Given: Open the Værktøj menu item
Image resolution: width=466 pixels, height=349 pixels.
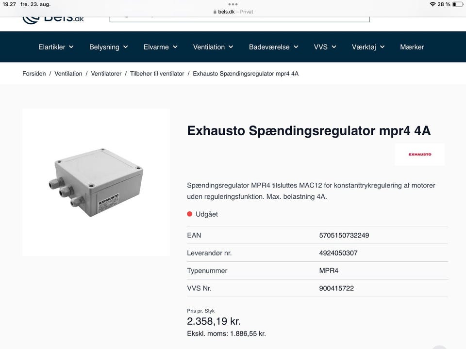Looking at the screenshot, I should click(364, 47).
